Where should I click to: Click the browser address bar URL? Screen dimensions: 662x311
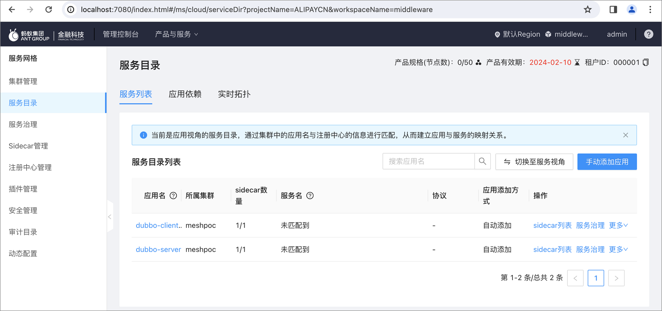tap(256, 9)
